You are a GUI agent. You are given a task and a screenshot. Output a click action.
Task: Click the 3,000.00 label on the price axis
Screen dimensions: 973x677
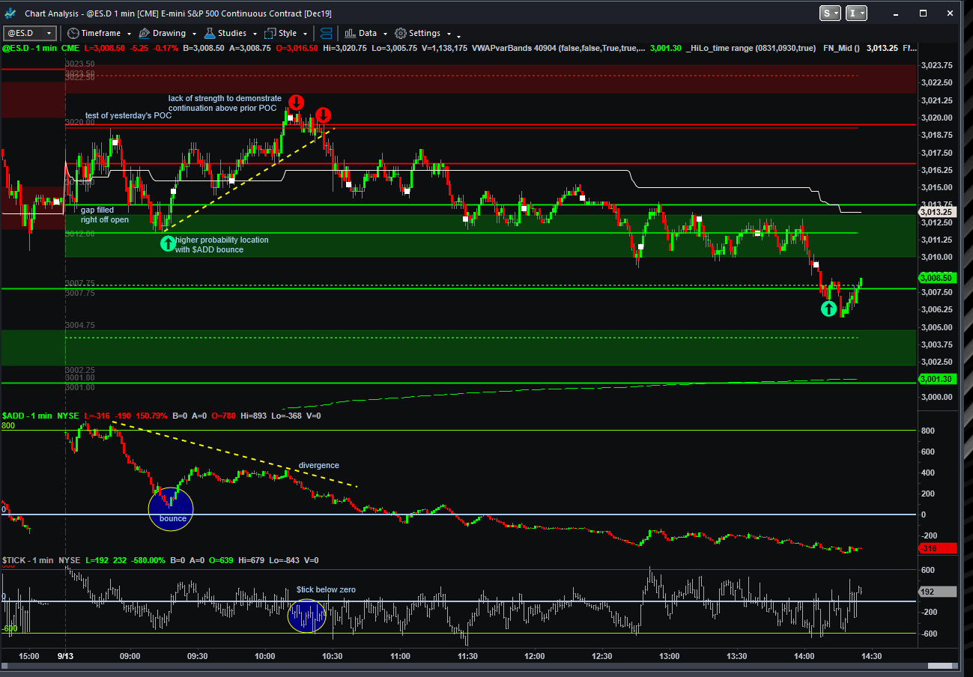(x=937, y=397)
